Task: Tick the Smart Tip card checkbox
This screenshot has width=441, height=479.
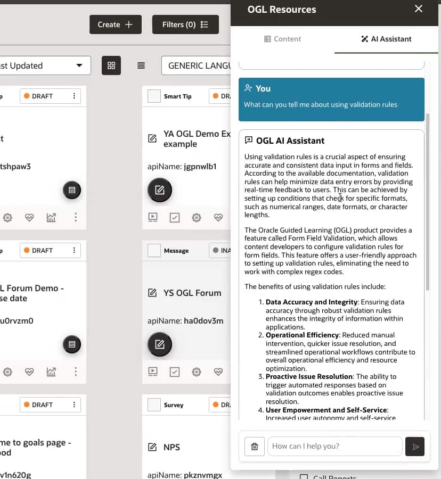Action: [x=154, y=96]
